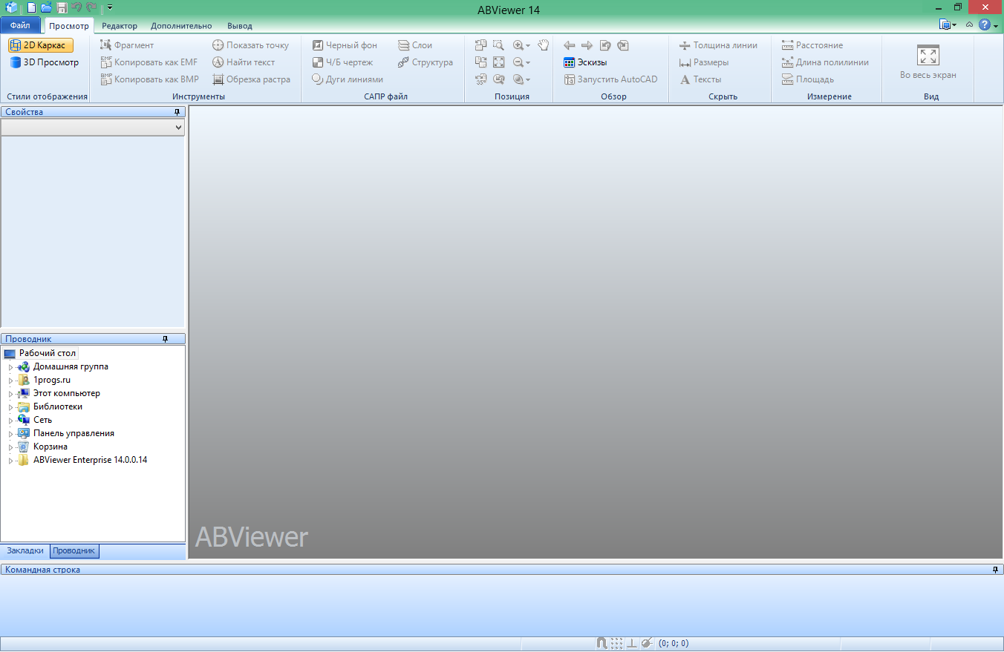1004x652 pixels.
Task: Unpin the Свойства panel with the pin icon
Action: click(x=178, y=111)
